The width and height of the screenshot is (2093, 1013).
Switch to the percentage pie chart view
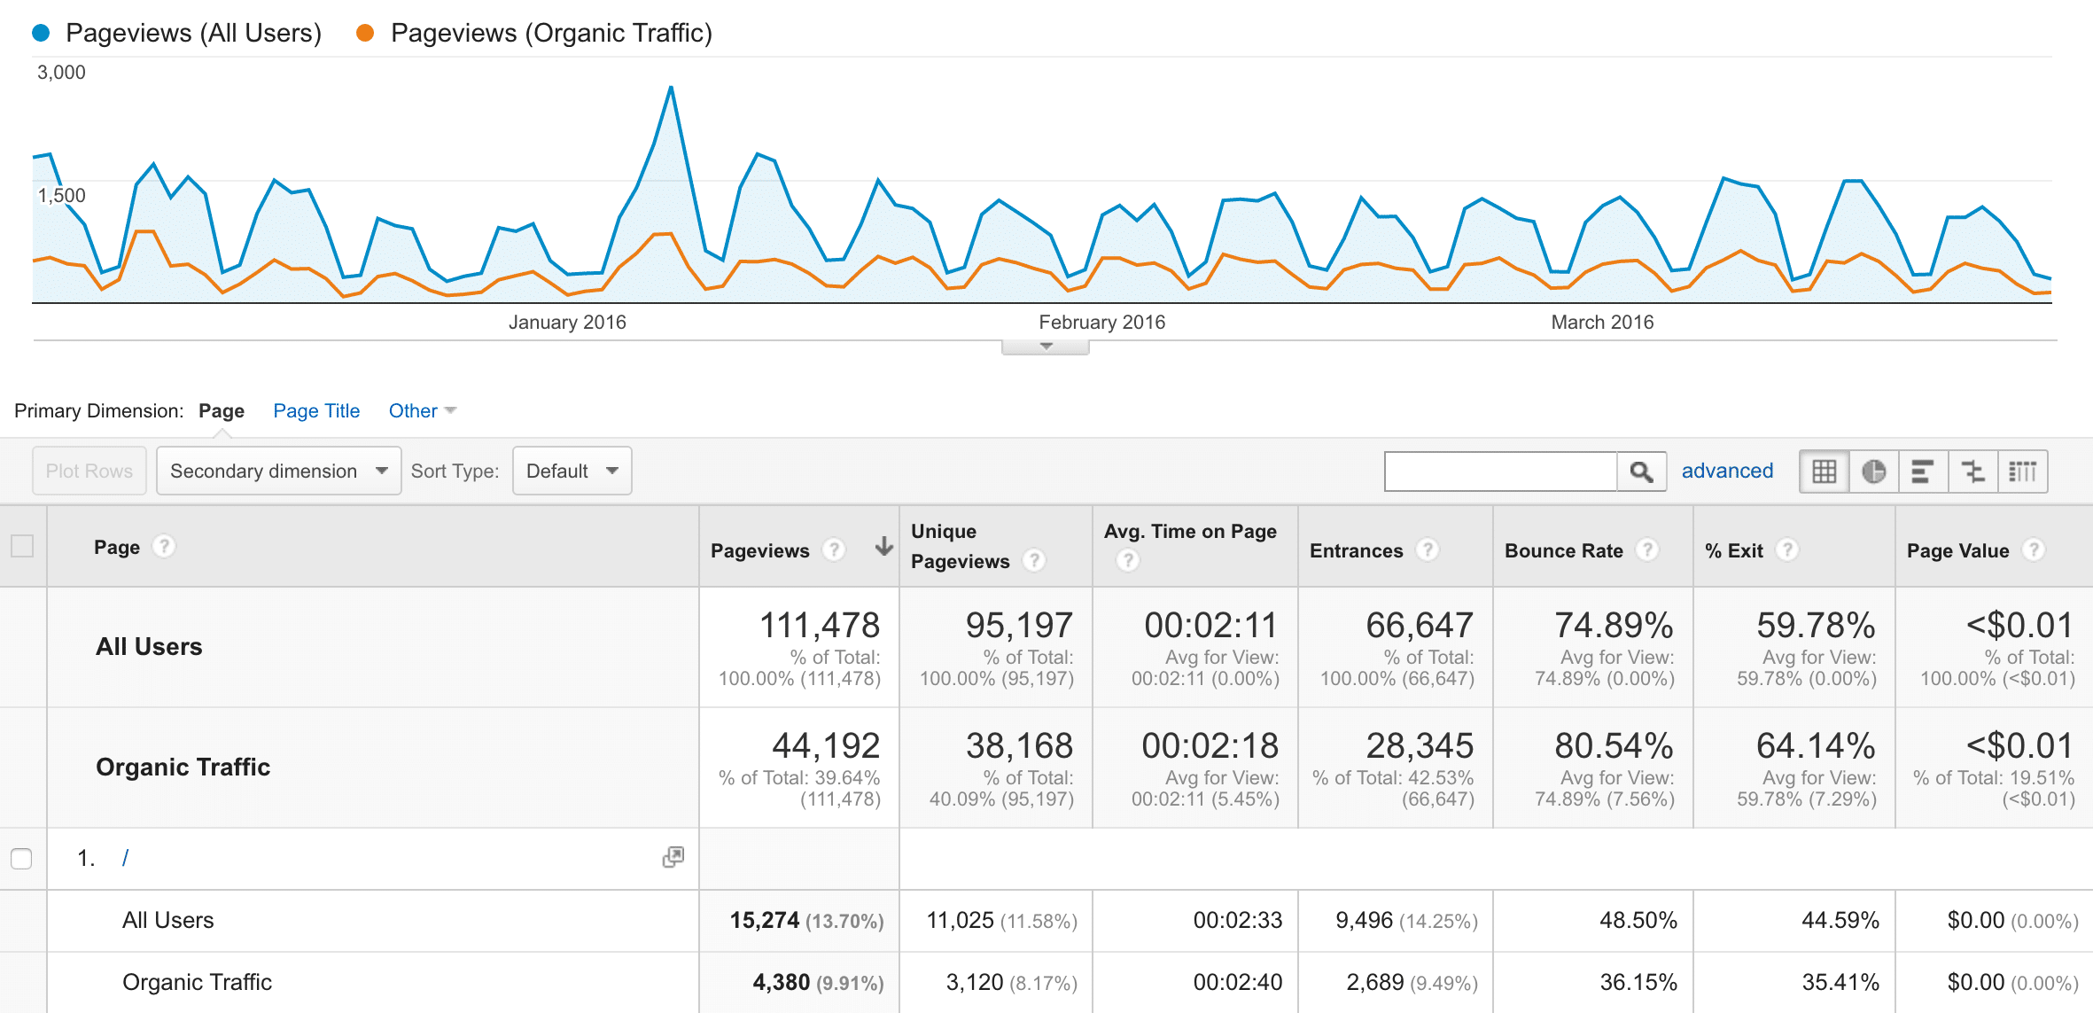(1874, 471)
